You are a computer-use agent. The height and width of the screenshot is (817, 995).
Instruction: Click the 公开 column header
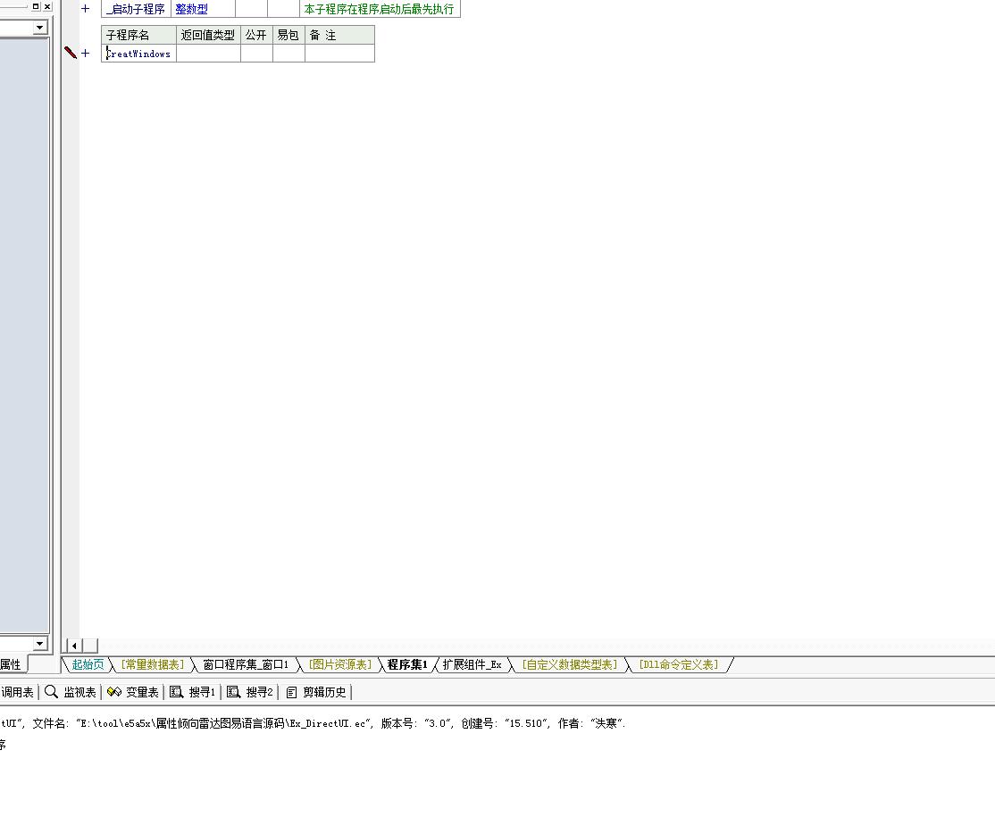(257, 35)
